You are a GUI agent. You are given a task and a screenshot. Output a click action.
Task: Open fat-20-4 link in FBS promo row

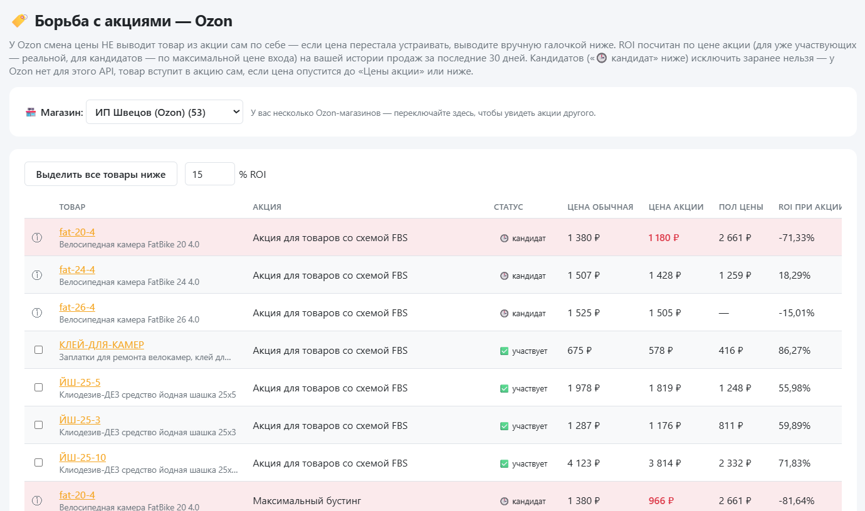point(77,232)
